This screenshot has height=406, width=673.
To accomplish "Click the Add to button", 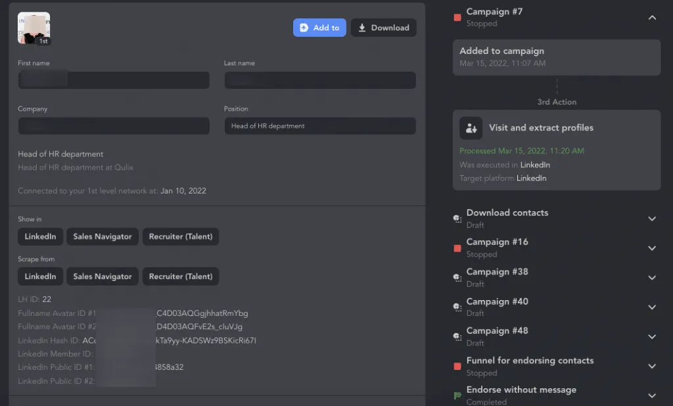I will [x=319, y=28].
